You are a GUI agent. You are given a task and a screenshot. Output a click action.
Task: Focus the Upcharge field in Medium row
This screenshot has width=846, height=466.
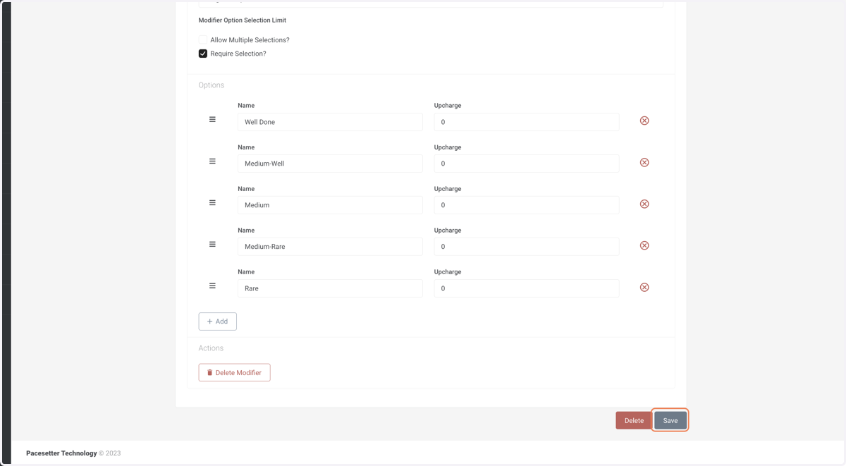(x=527, y=205)
